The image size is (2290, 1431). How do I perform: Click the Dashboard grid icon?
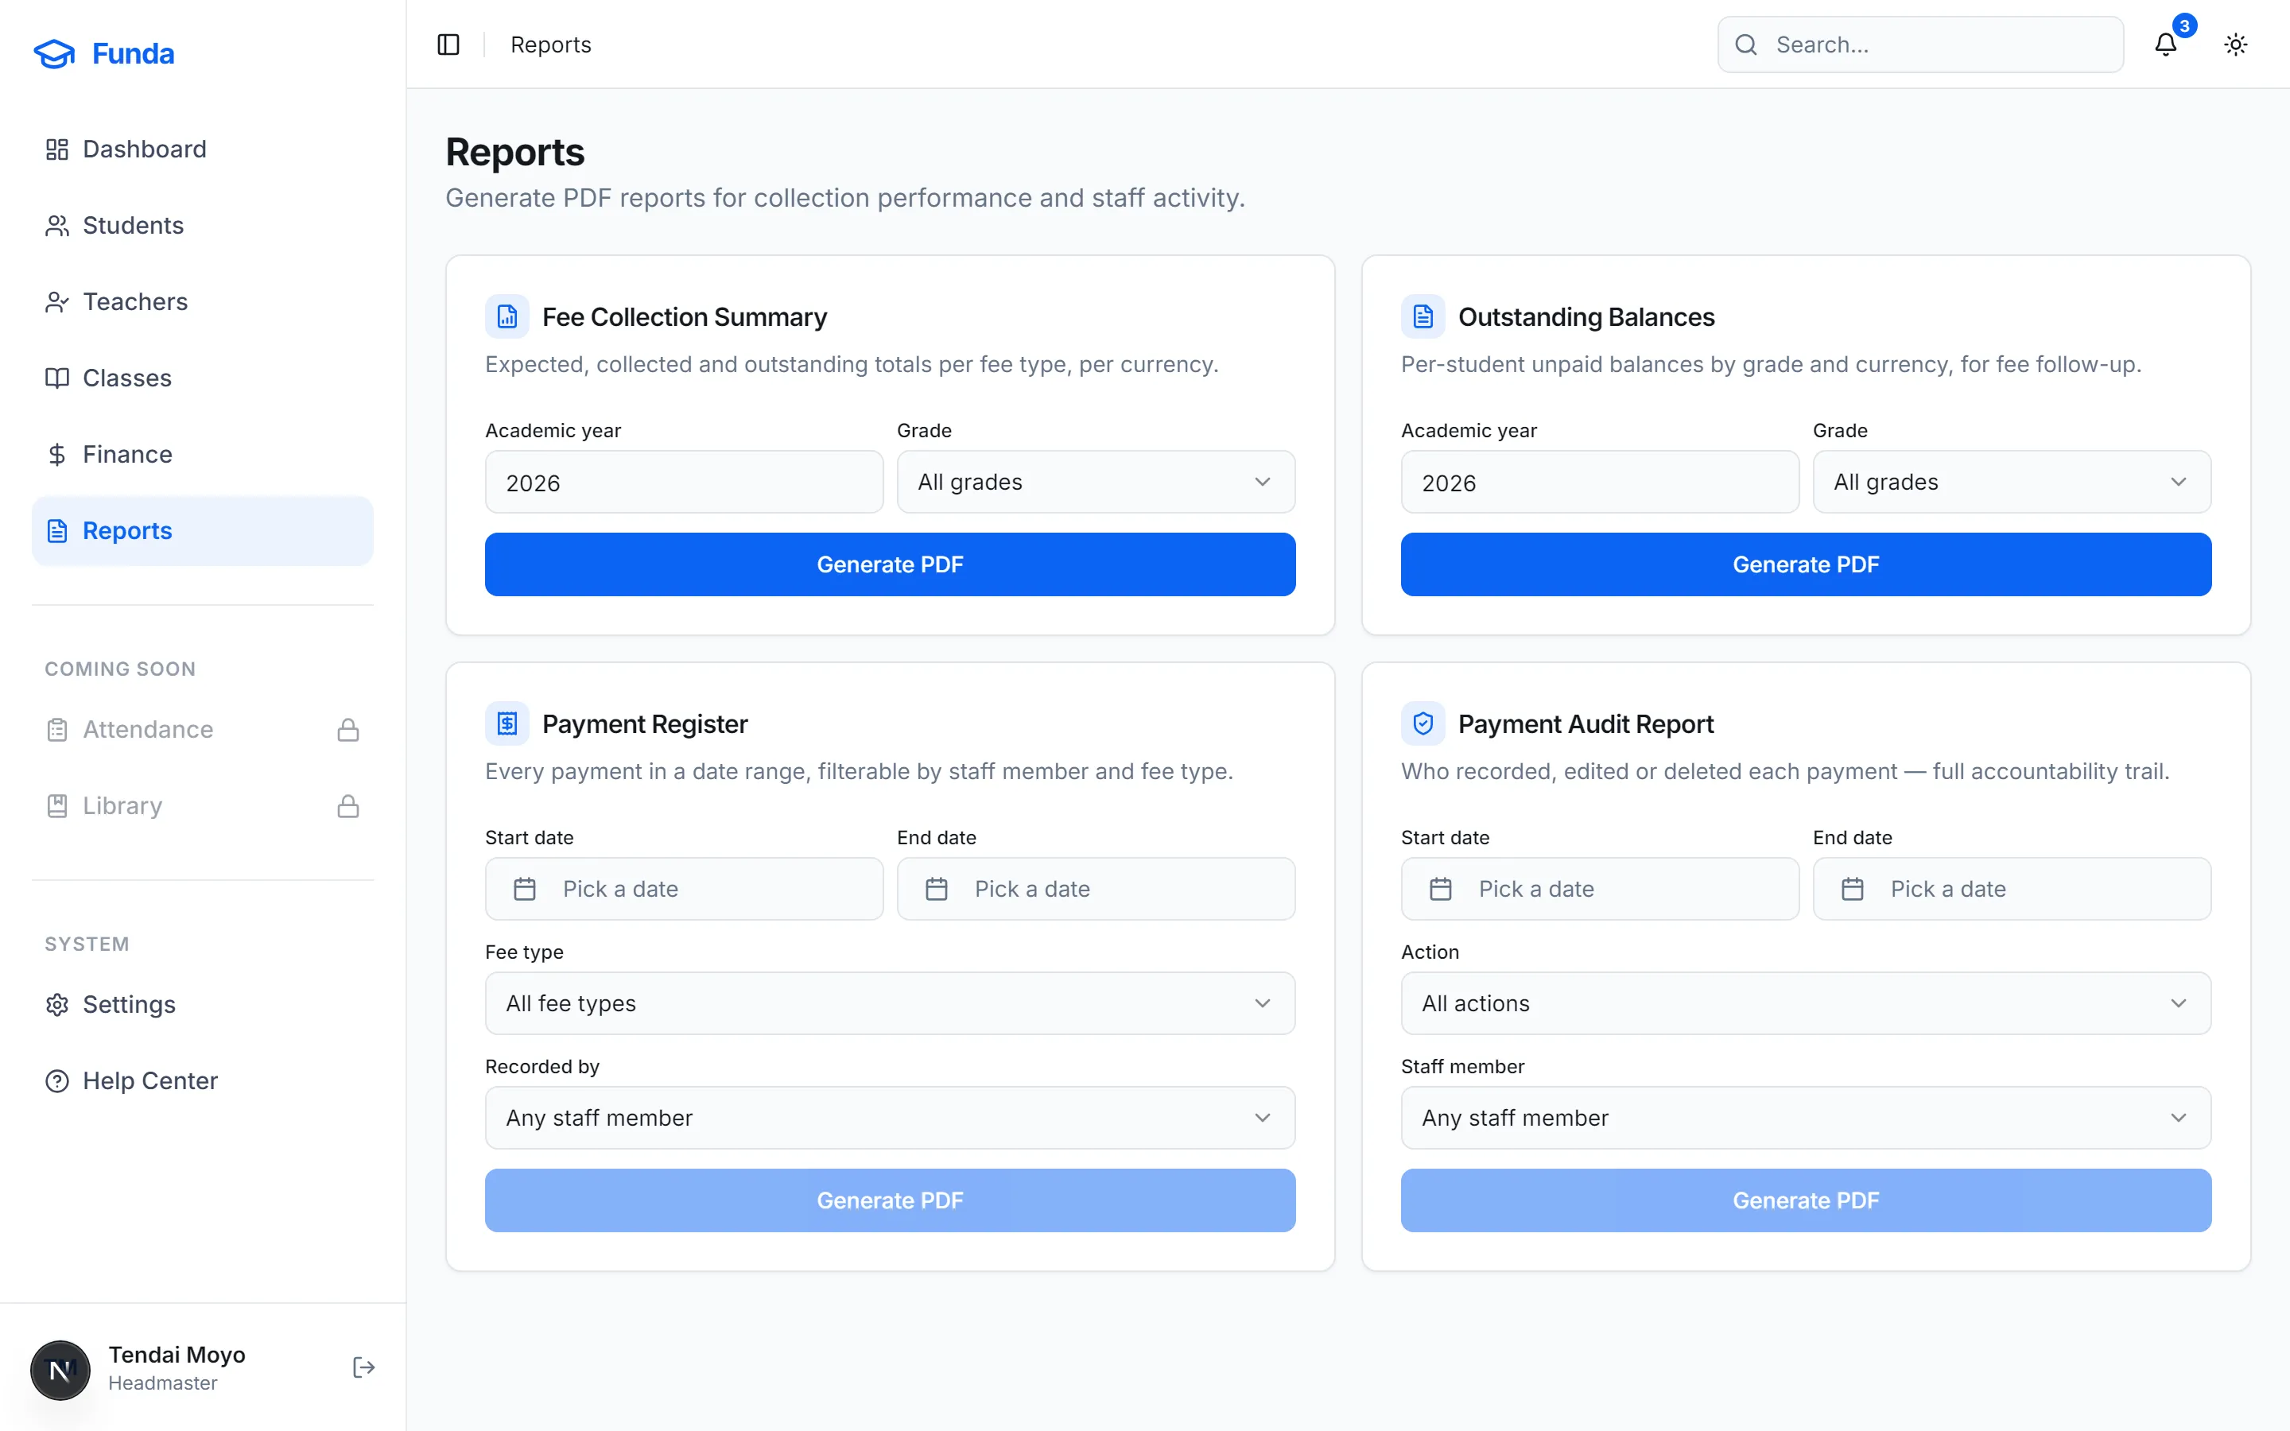click(x=56, y=149)
